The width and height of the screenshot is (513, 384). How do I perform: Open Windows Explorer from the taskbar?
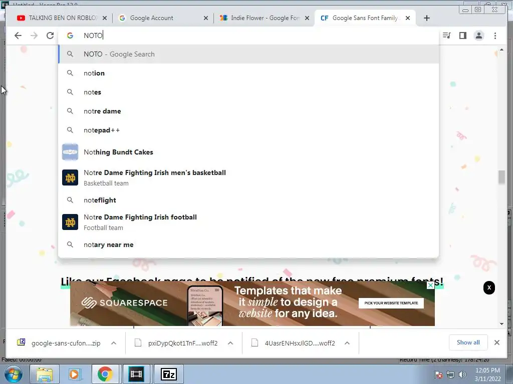pos(45,374)
